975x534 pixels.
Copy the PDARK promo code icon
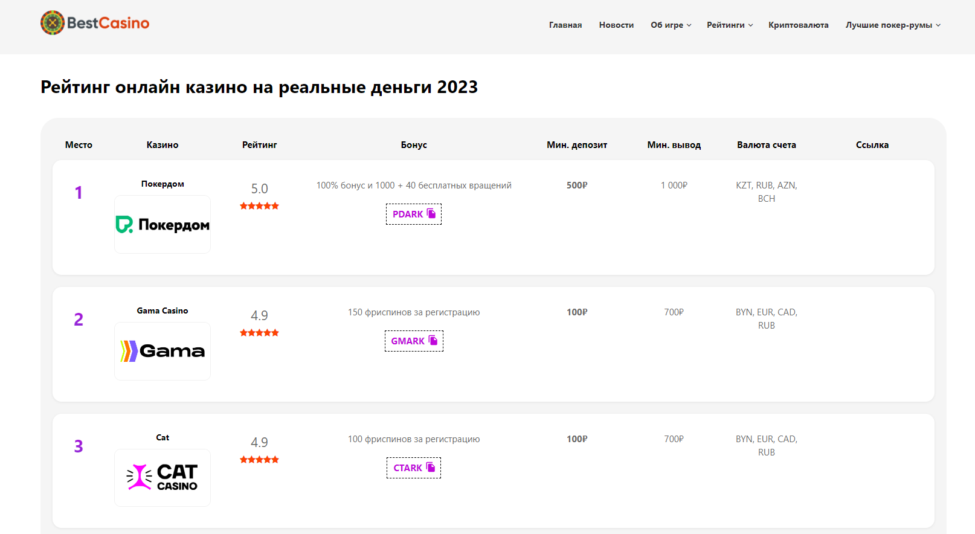click(x=431, y=213)
